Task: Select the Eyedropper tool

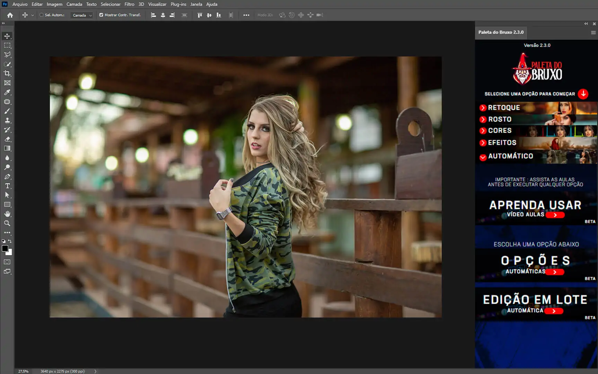Action: point(7,92)
